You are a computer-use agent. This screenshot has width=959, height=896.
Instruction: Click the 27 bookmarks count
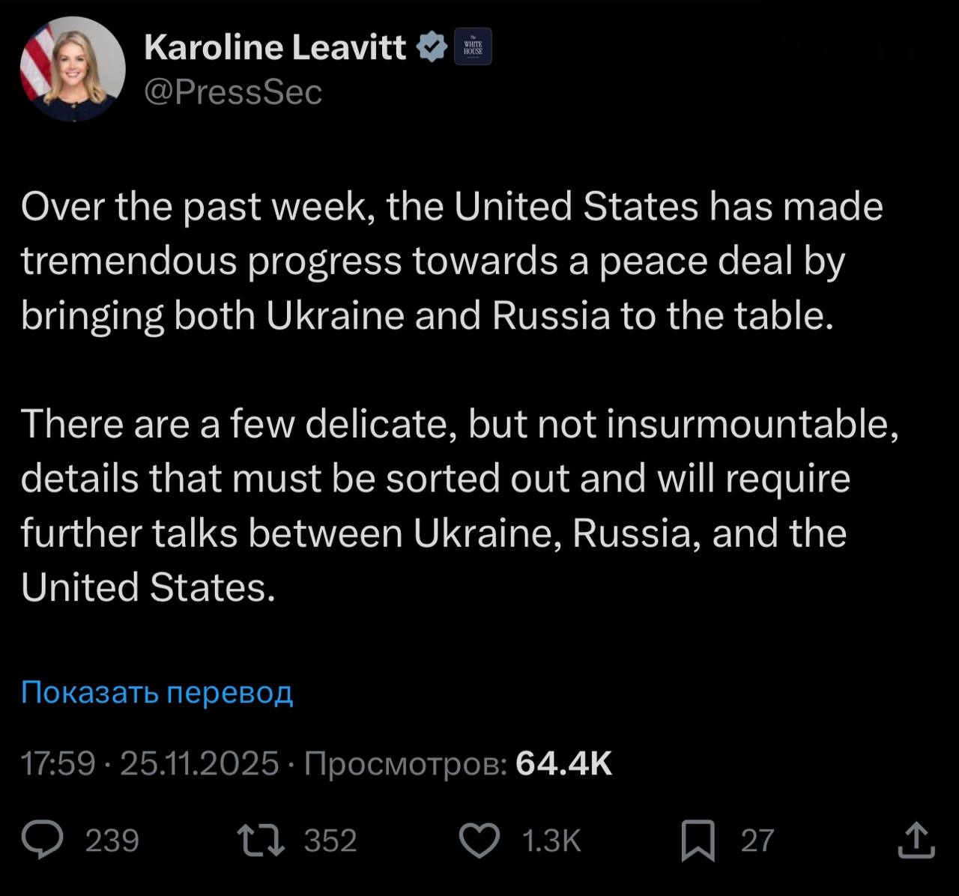click(757, 841)
